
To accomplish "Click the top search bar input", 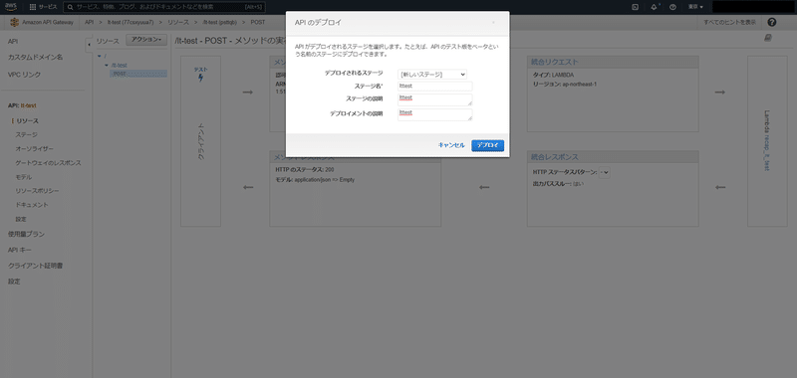I will pos(164,7).
